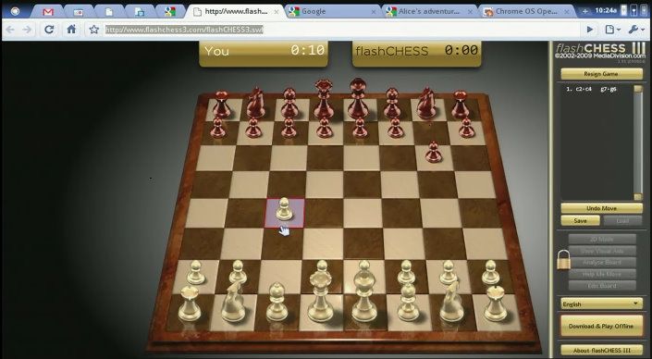The image size is (652, 359).
Task: Select the g7-g6 move in the list
Action: tap(609, 89)
